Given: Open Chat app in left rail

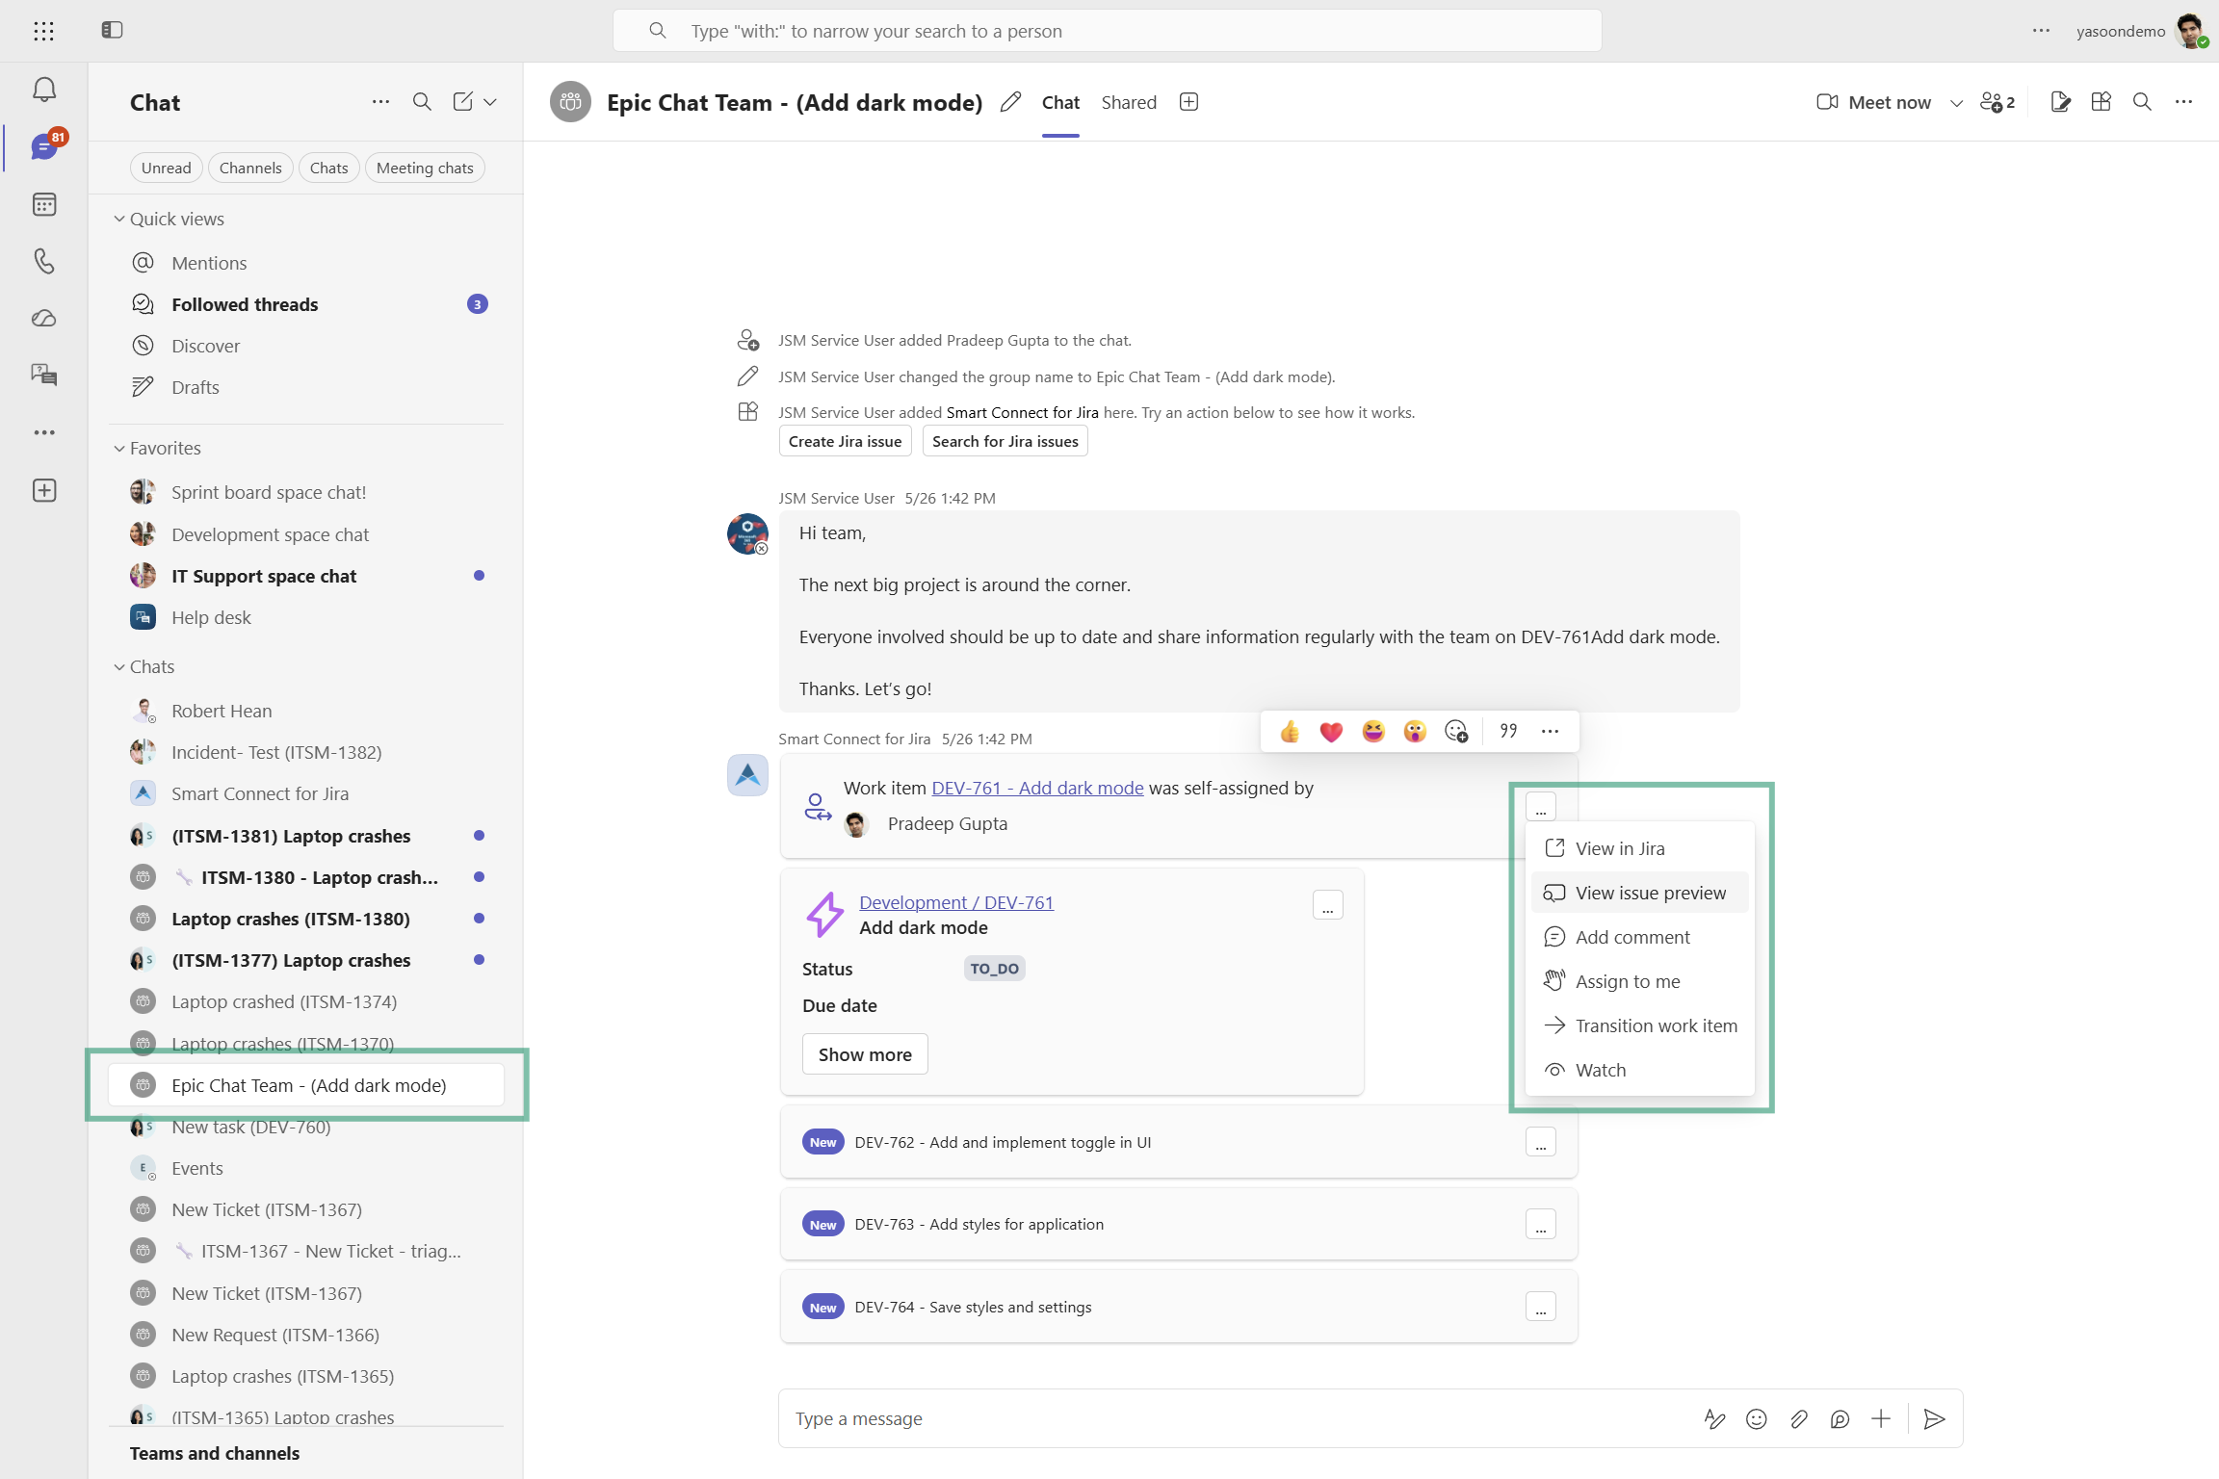Looking at the screenshot, I should click(x=44, y=147).
